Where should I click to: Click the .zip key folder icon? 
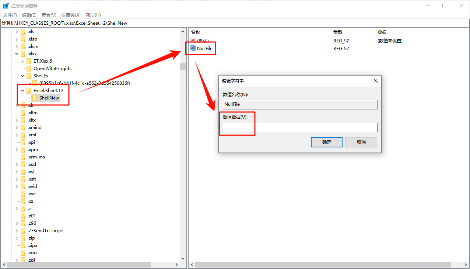22,238
